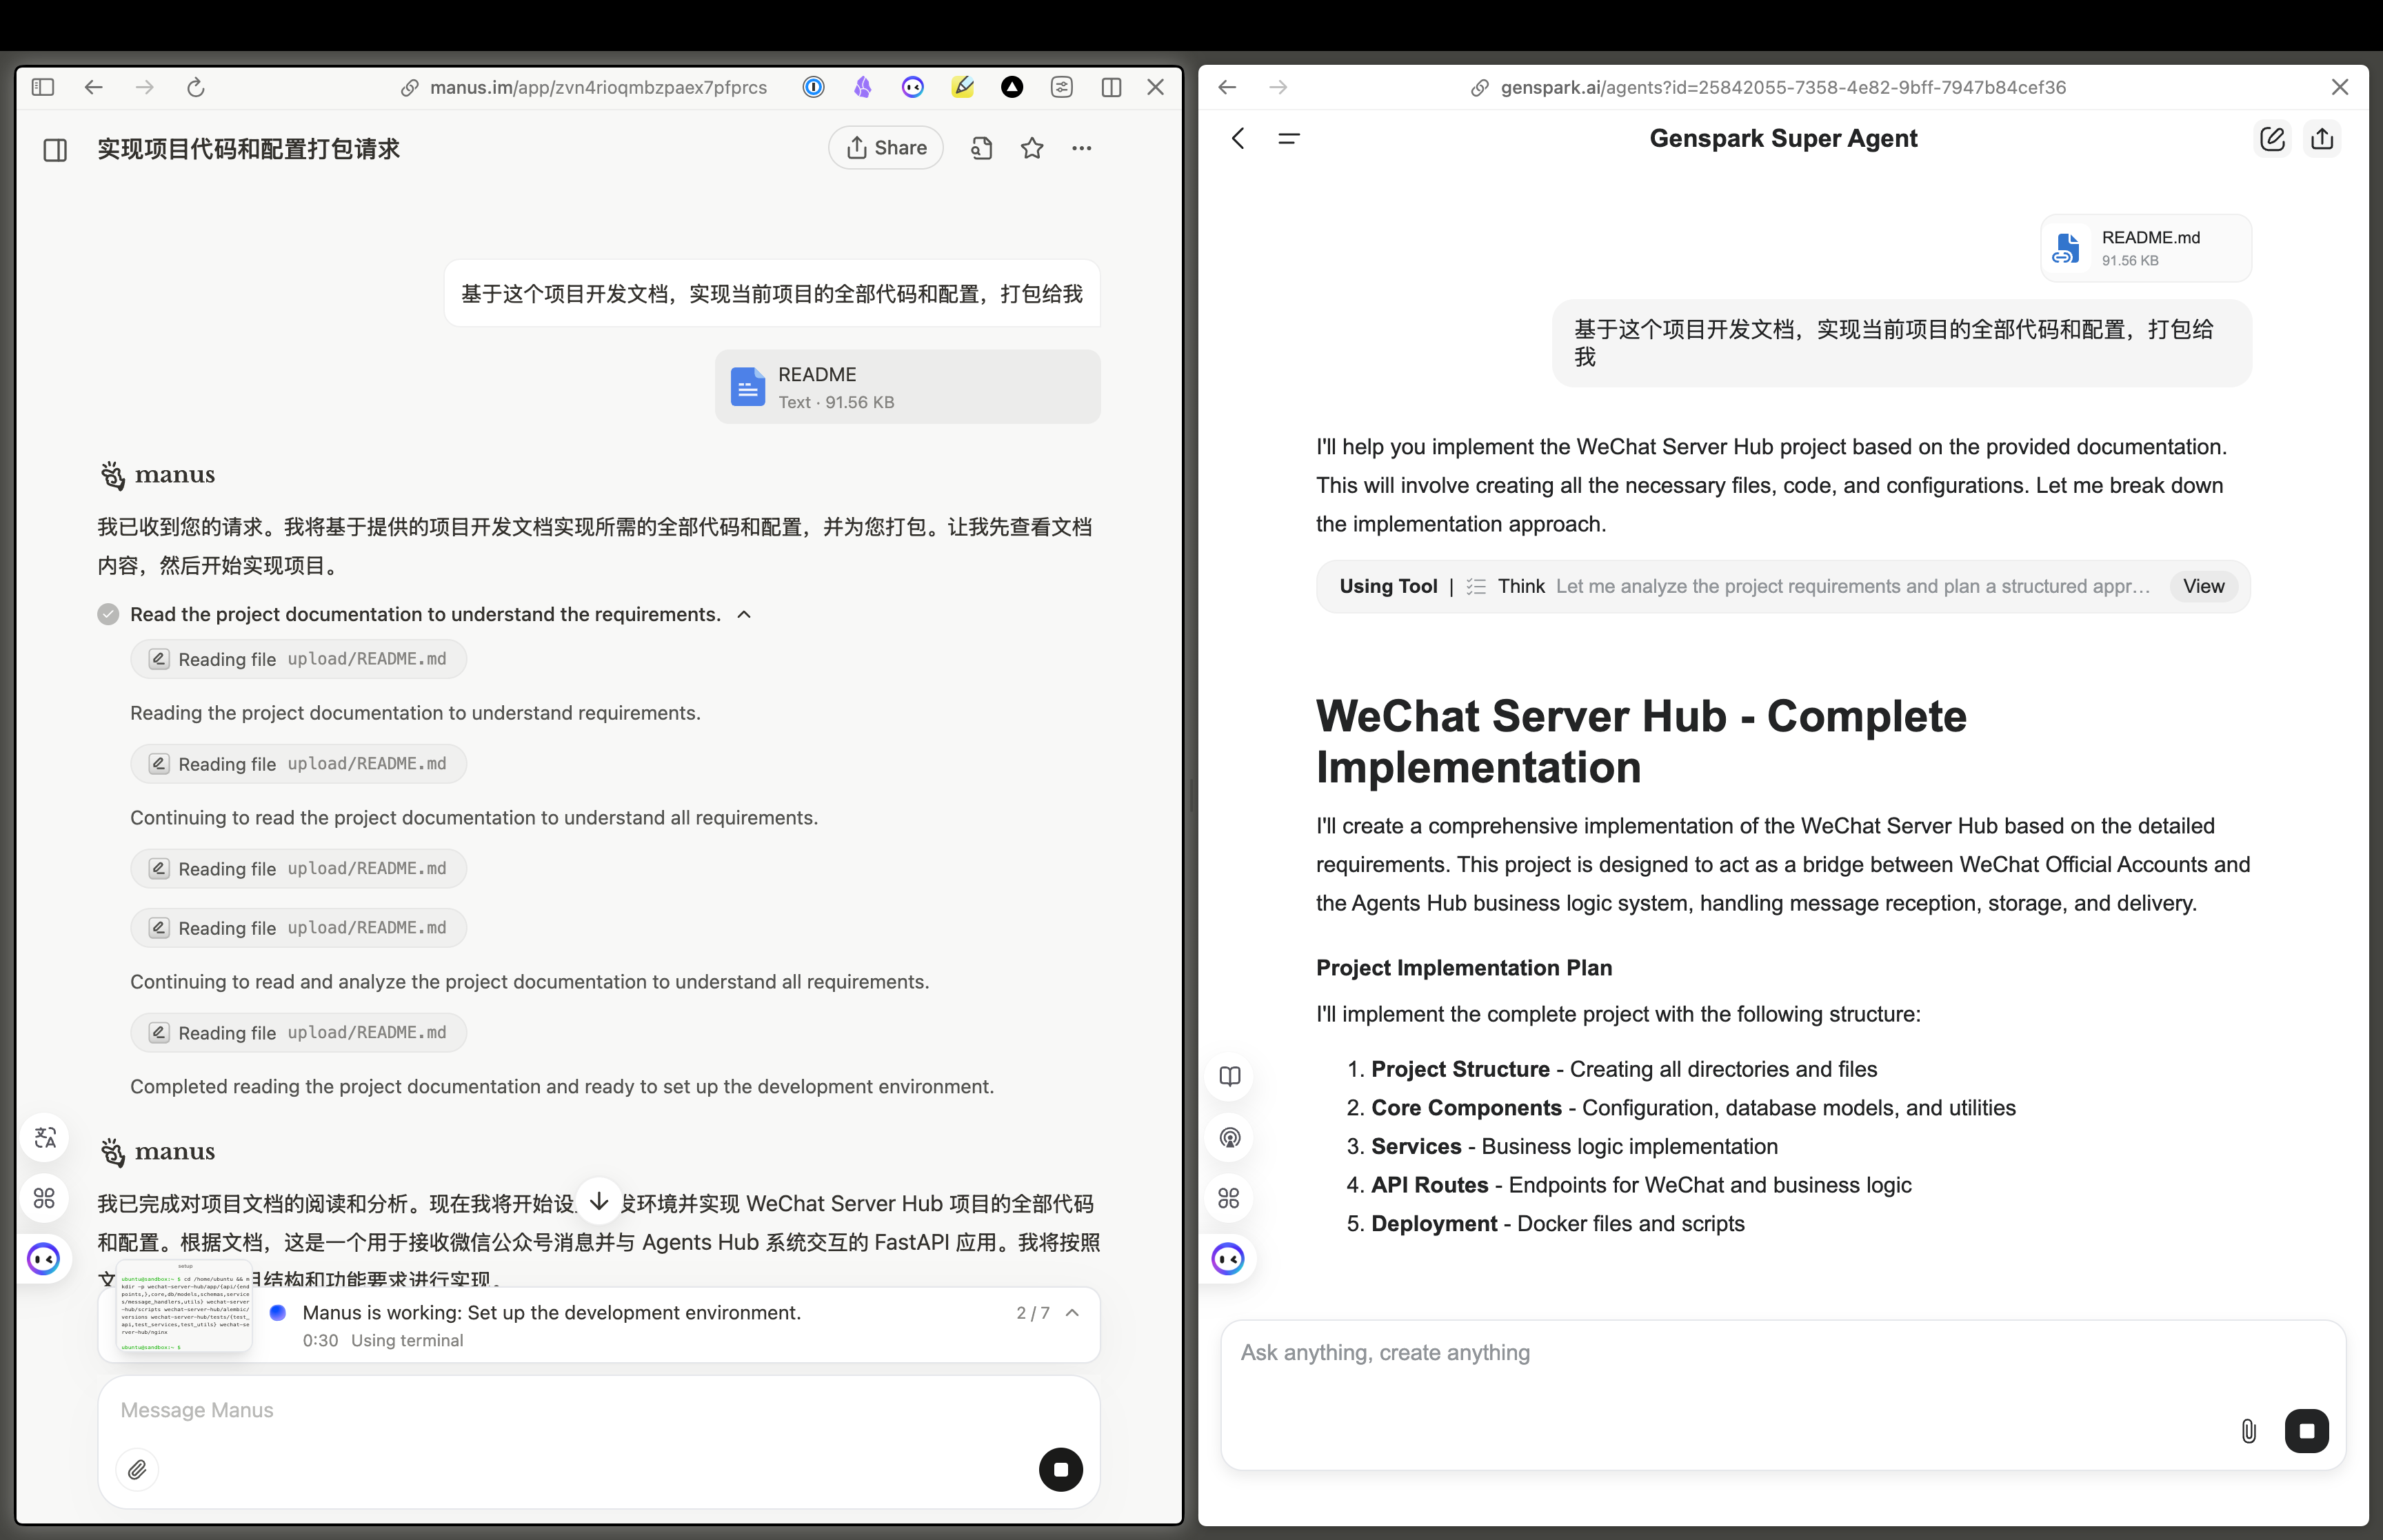The width and height of the screenshot is (2383, 1540).
Task: Collapse the 'Read the project documentation' step
Action: (x=744, y=614)
